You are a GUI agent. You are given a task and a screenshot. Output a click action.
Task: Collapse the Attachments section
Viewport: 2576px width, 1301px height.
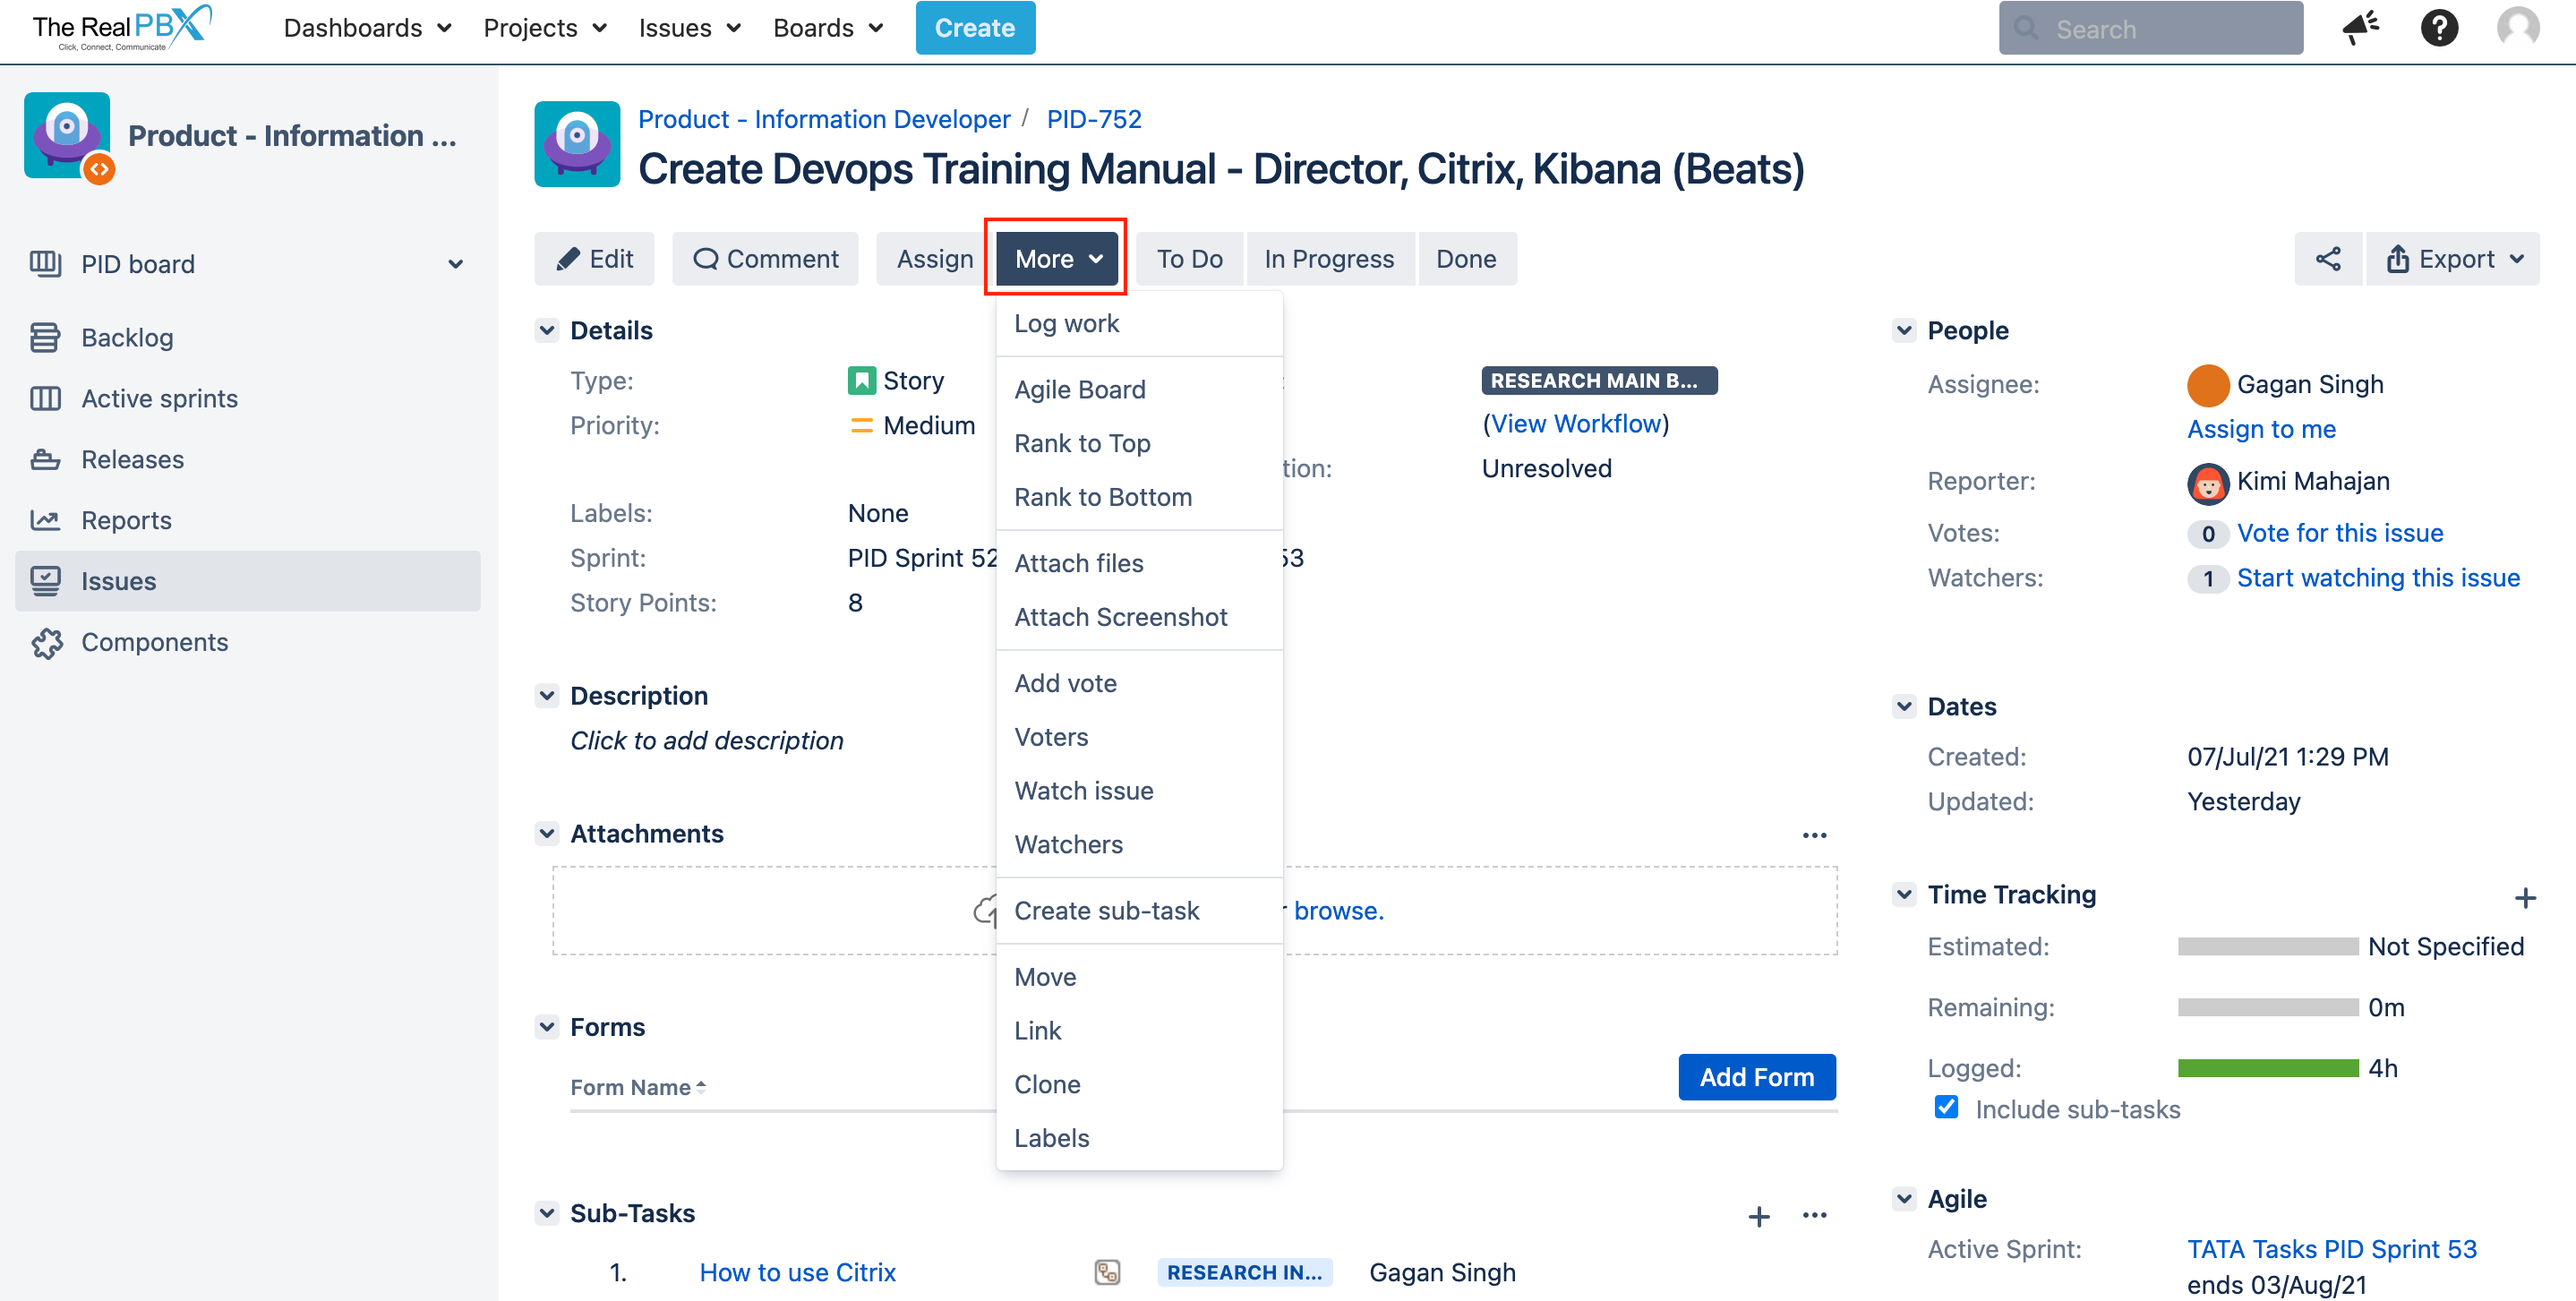pyautogui.click(x=547, y=834)
